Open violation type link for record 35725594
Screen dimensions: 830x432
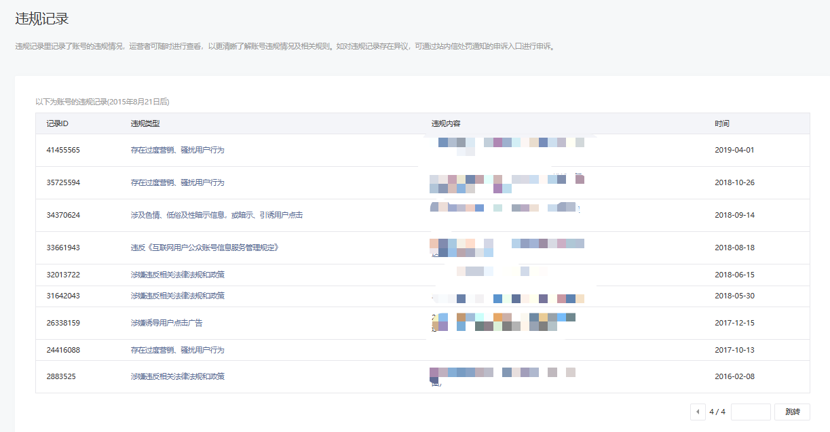point(177,182)
